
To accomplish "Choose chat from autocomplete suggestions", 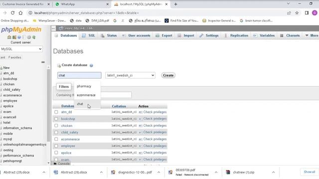I will (87, 104).
